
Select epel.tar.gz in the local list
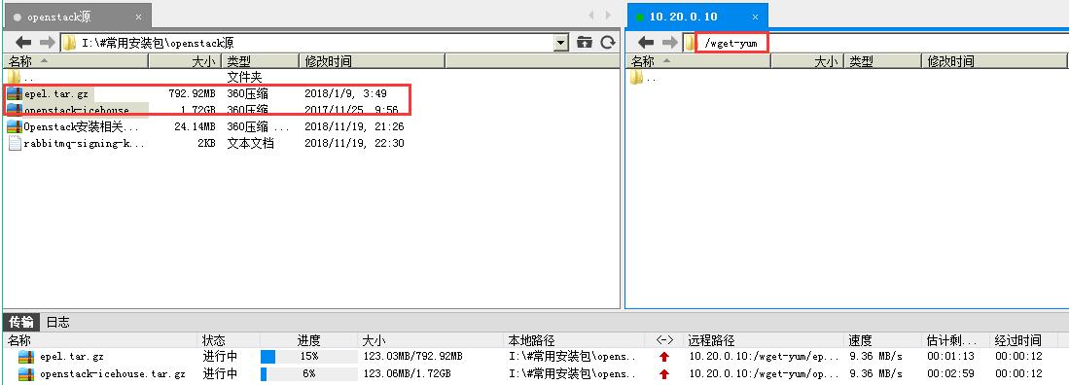tap(55, 93)
